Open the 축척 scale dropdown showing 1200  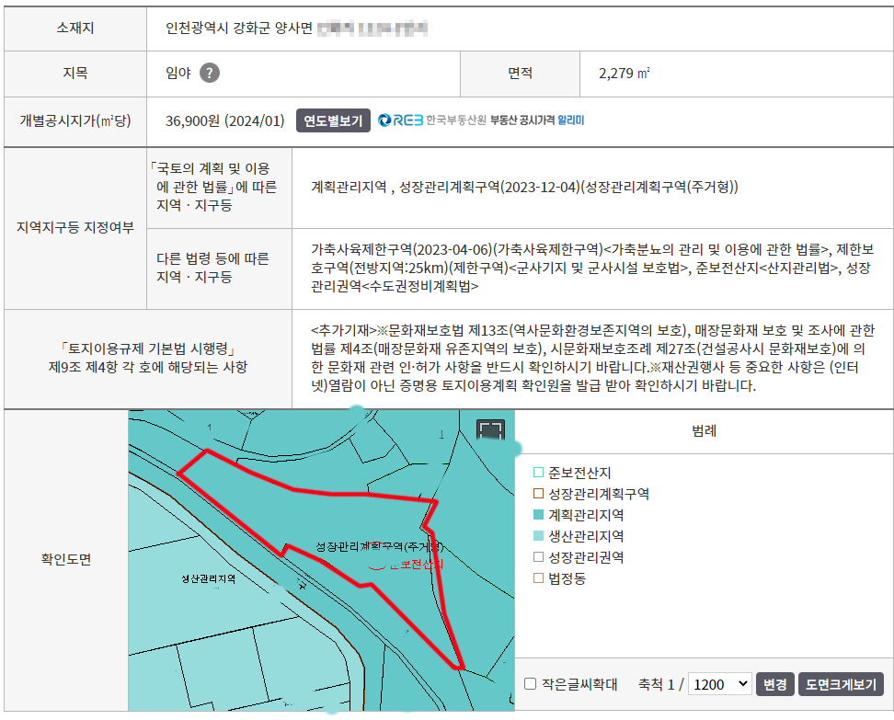point(719,684)
